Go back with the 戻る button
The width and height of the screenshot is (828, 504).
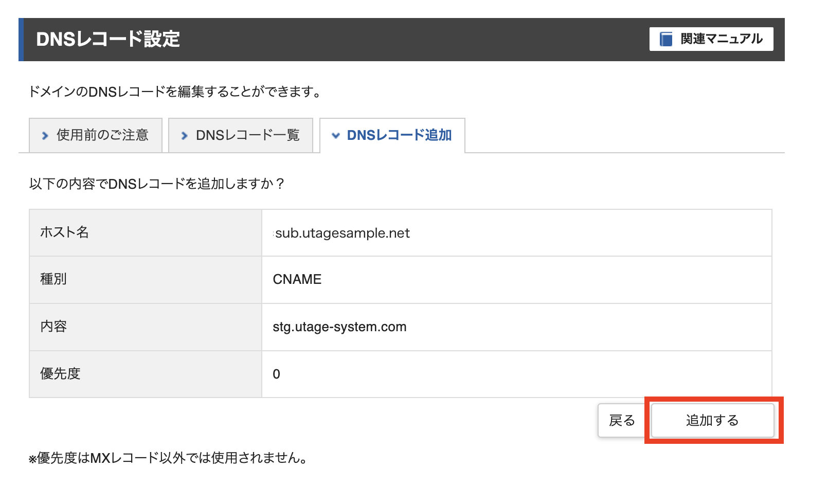click(x=622, y=420)
